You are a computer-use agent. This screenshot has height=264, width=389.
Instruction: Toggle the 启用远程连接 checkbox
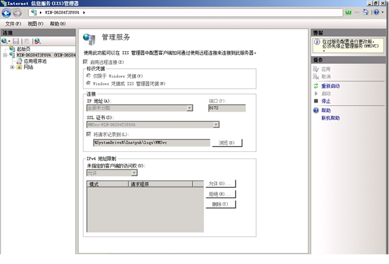pos(85,61)
